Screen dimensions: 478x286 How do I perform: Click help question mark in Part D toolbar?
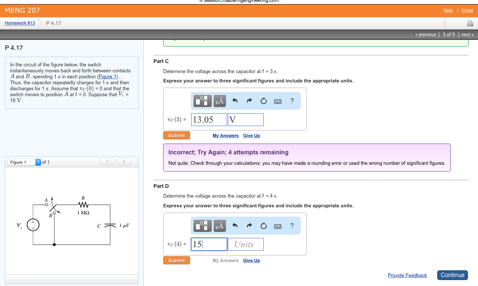[292, 226]
